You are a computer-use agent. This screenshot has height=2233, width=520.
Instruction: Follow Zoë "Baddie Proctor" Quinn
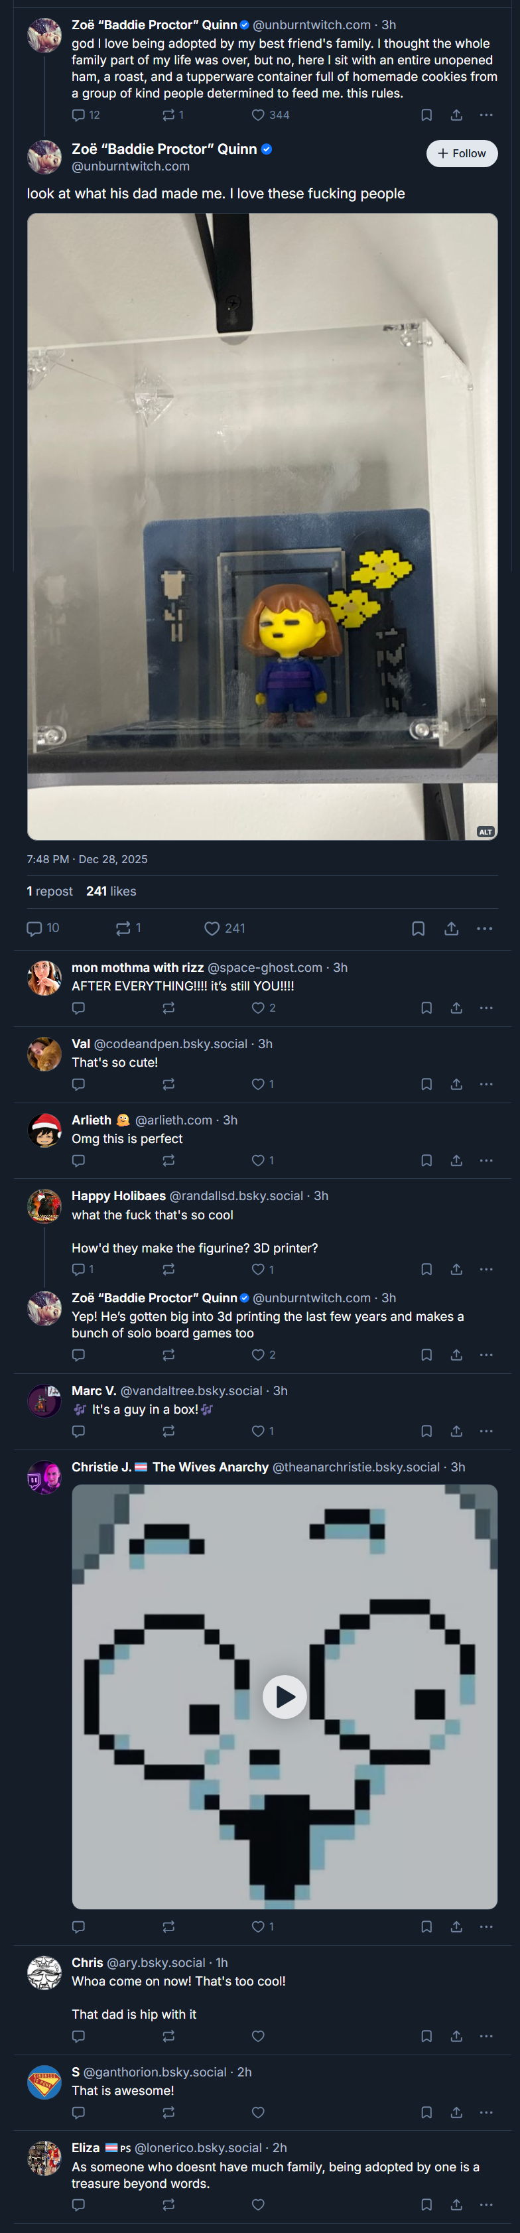point(462,153)
